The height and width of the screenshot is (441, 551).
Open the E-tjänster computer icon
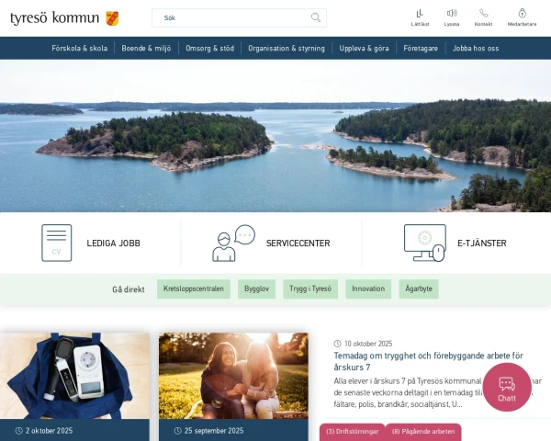pos(425,243)
